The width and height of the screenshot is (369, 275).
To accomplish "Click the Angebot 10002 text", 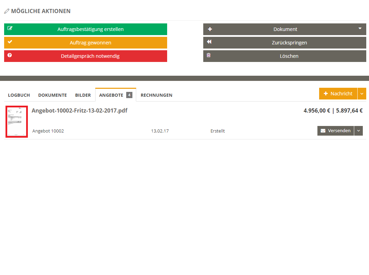I will point(48,131).
